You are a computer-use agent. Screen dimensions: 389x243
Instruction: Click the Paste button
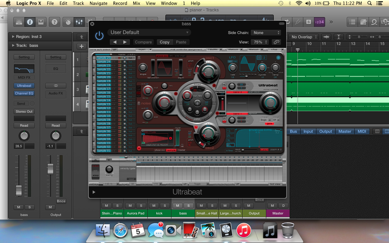(x=181, y=42)
